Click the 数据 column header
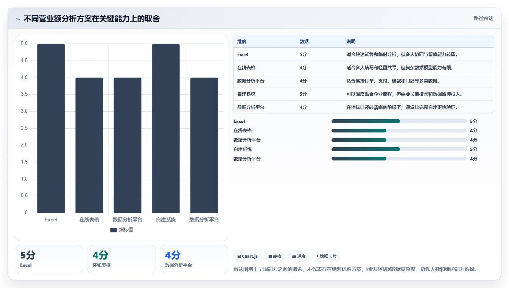The width and height of the screenshot is (509, 288). pyautogui.click(x=304, y=42)
